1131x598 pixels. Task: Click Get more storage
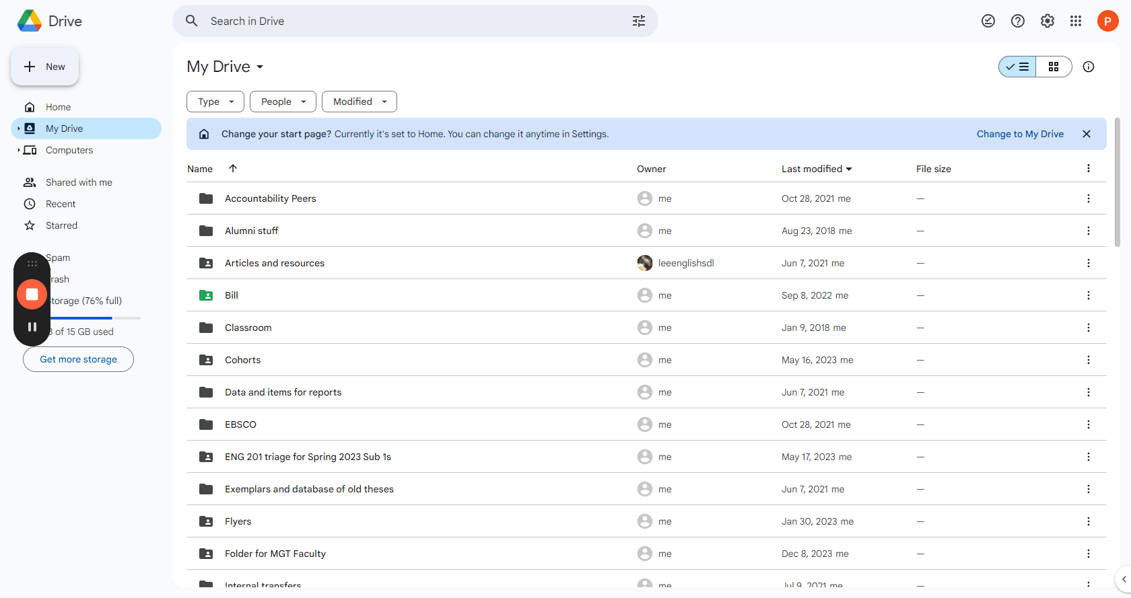(78, 359)
